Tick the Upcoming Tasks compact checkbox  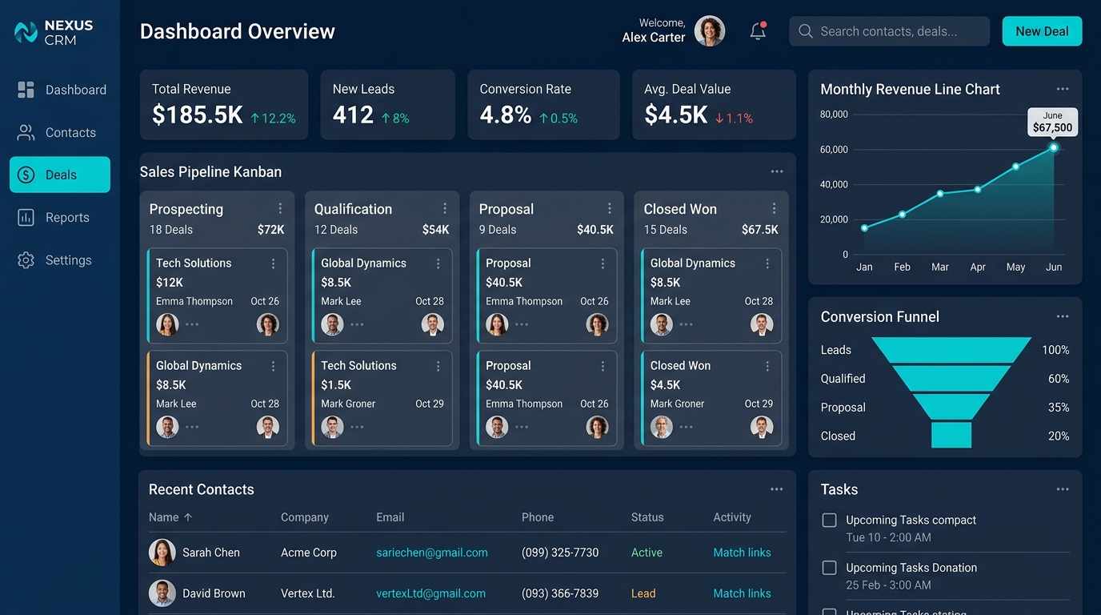pyautogui.click(x=830, y=521)
